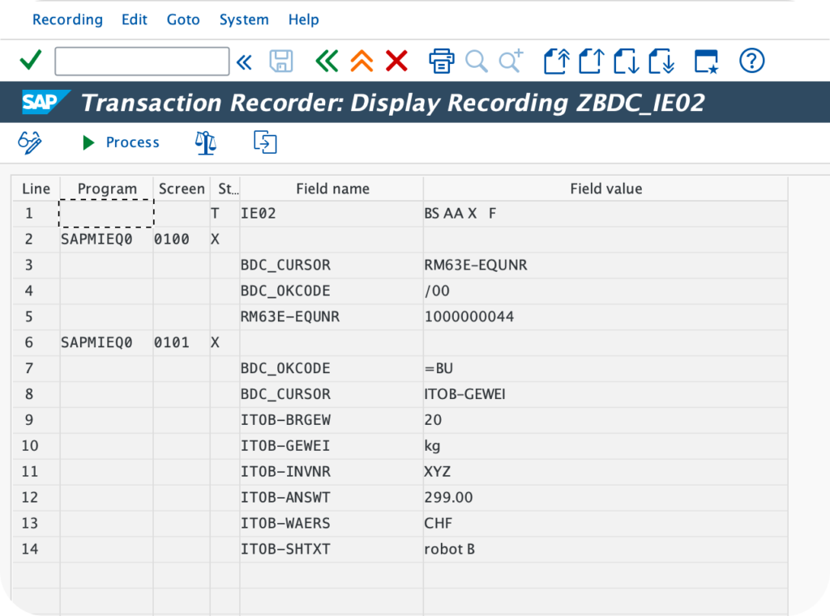Image resolution: width=830 pixels, height=616 pixels.
Task: Click the Process button
Action: pos(122,142)
